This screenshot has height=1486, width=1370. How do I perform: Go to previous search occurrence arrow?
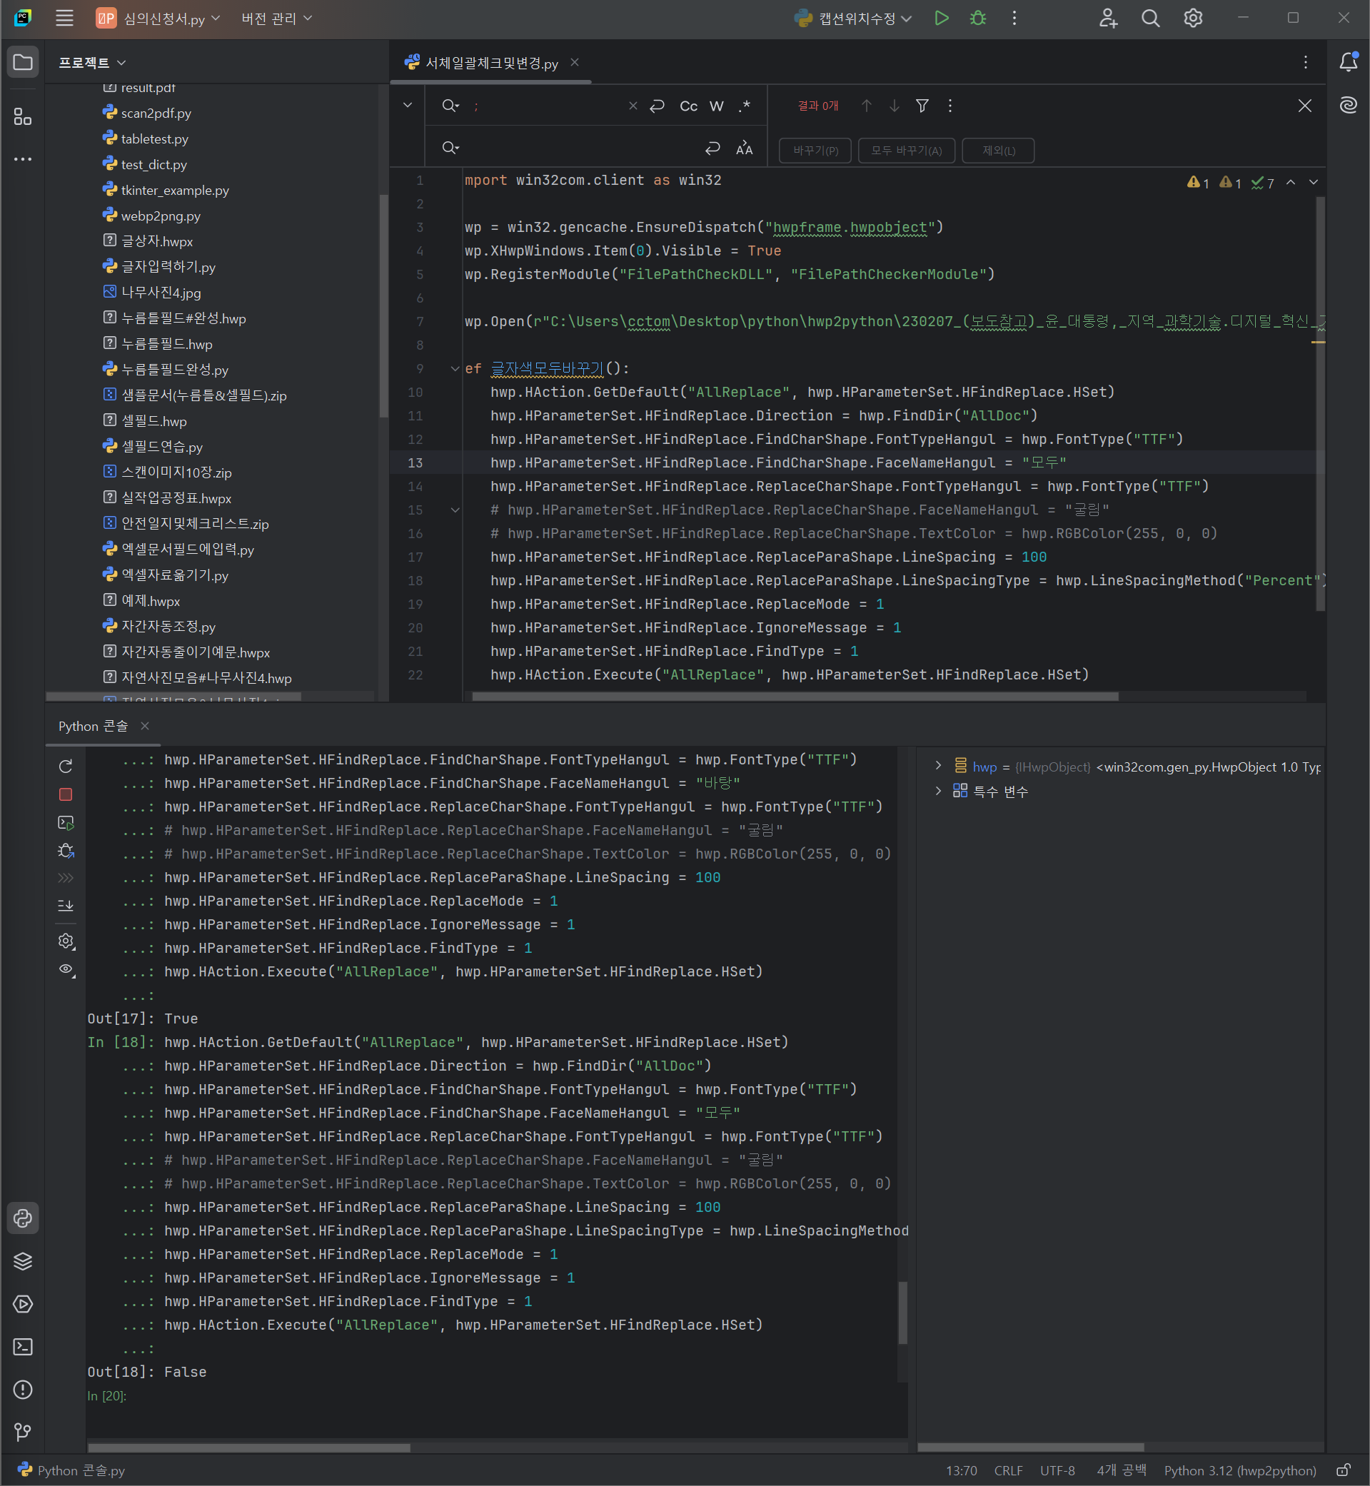point(866,106)
